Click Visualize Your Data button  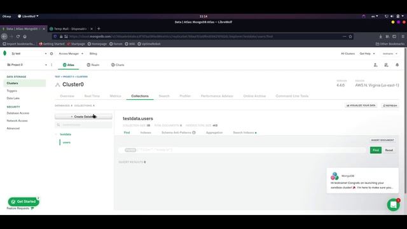pos(361,106)
